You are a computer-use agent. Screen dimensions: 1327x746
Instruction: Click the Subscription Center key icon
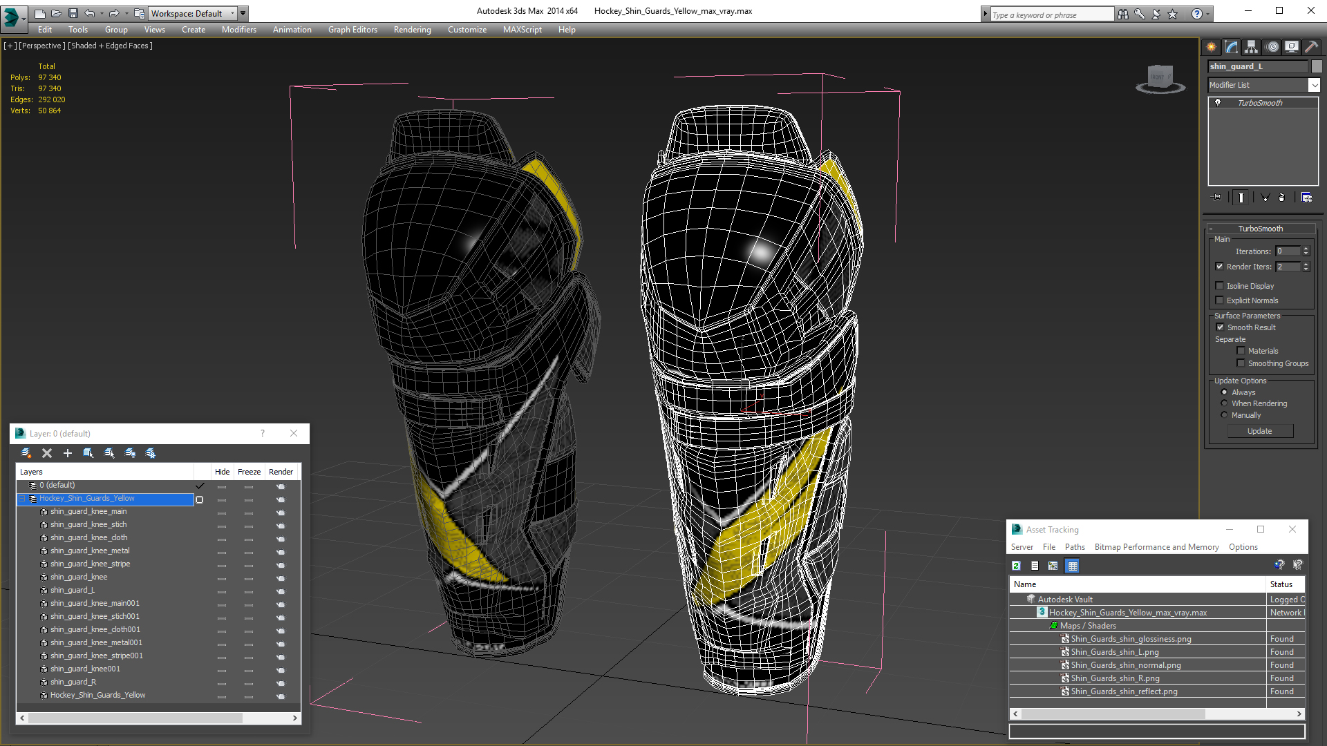1139,14
